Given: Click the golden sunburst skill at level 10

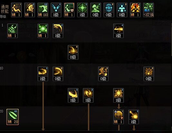Looking at the screenshot, I should click(x=149, y=74).
